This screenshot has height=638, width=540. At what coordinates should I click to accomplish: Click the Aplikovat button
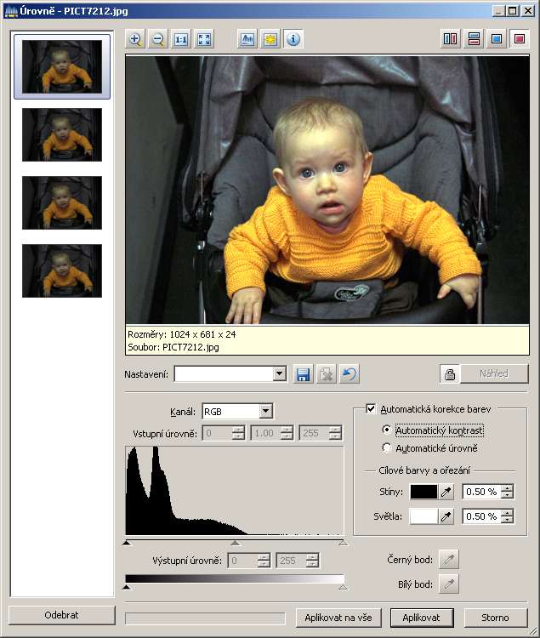[x=421, y=618]
